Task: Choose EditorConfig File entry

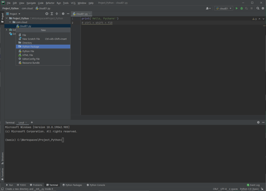Action: point(43,59)
